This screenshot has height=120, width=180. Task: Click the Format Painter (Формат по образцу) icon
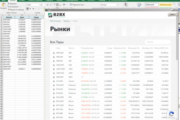(x=8, y=10)
